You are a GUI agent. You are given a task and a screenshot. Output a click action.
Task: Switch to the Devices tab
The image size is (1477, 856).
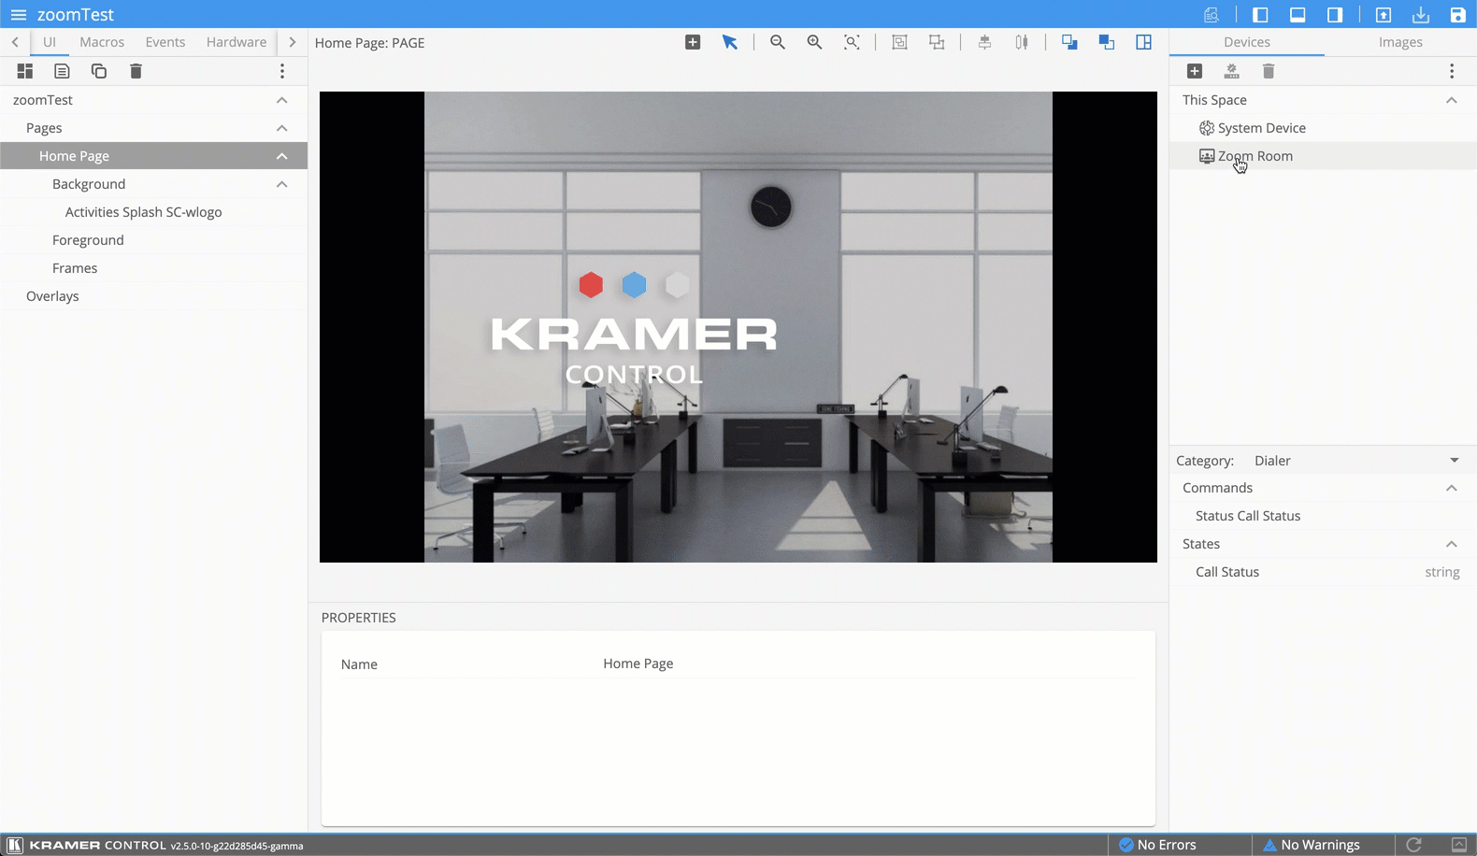(x=1247, y=42)
